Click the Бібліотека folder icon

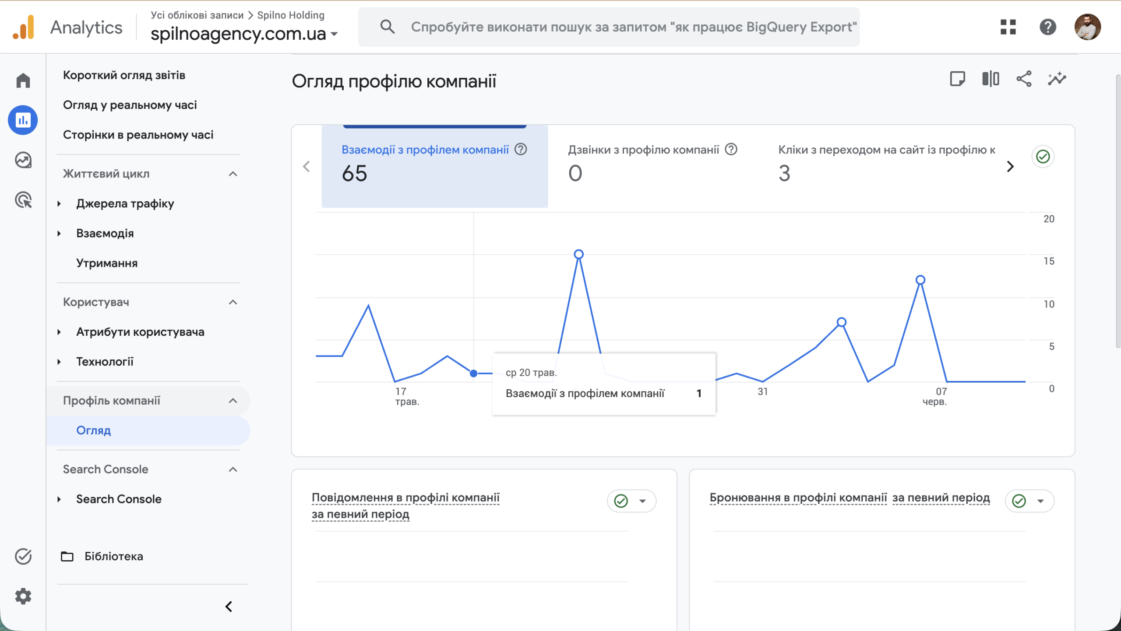(x=67, y=556)
